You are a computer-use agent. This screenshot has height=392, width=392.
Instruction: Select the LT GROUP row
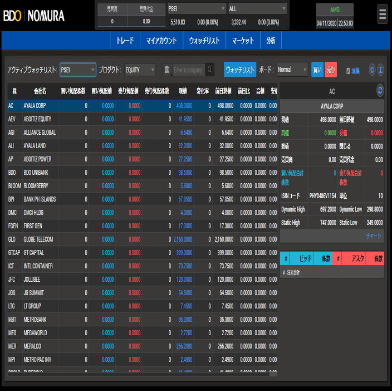point(142,306)
